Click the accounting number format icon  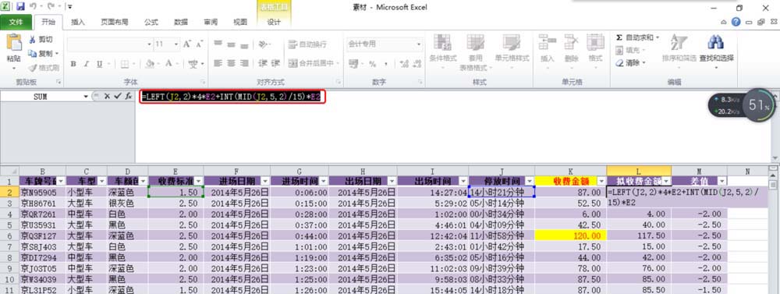tap(353, 64)
